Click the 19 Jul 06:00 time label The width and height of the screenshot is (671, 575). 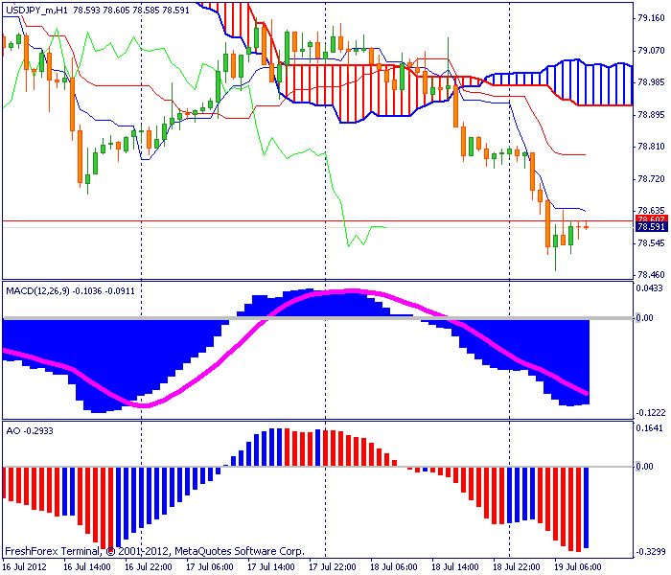[x=578, y=567]
